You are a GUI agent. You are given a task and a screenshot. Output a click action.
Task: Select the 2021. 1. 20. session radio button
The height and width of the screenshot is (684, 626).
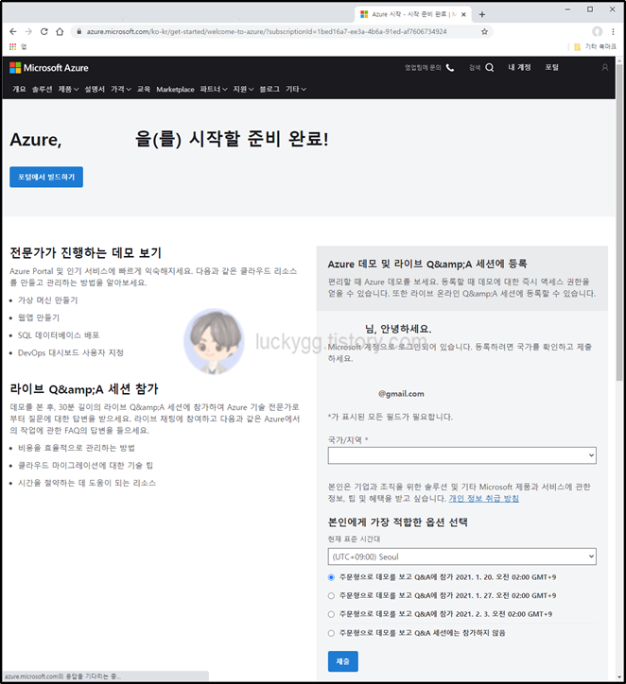click(331, 577)
